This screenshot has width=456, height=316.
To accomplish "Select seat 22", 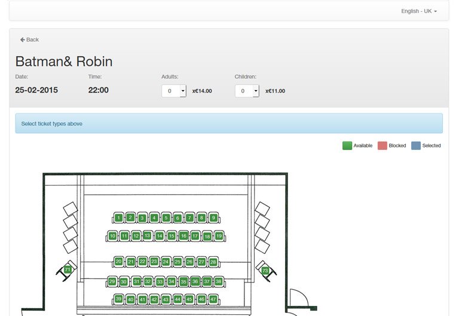I will click(142, 262).
